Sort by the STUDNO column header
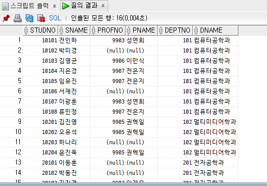The width and height of the screenshot is (267, 186). pyautogui.click(x=40, y=31)
